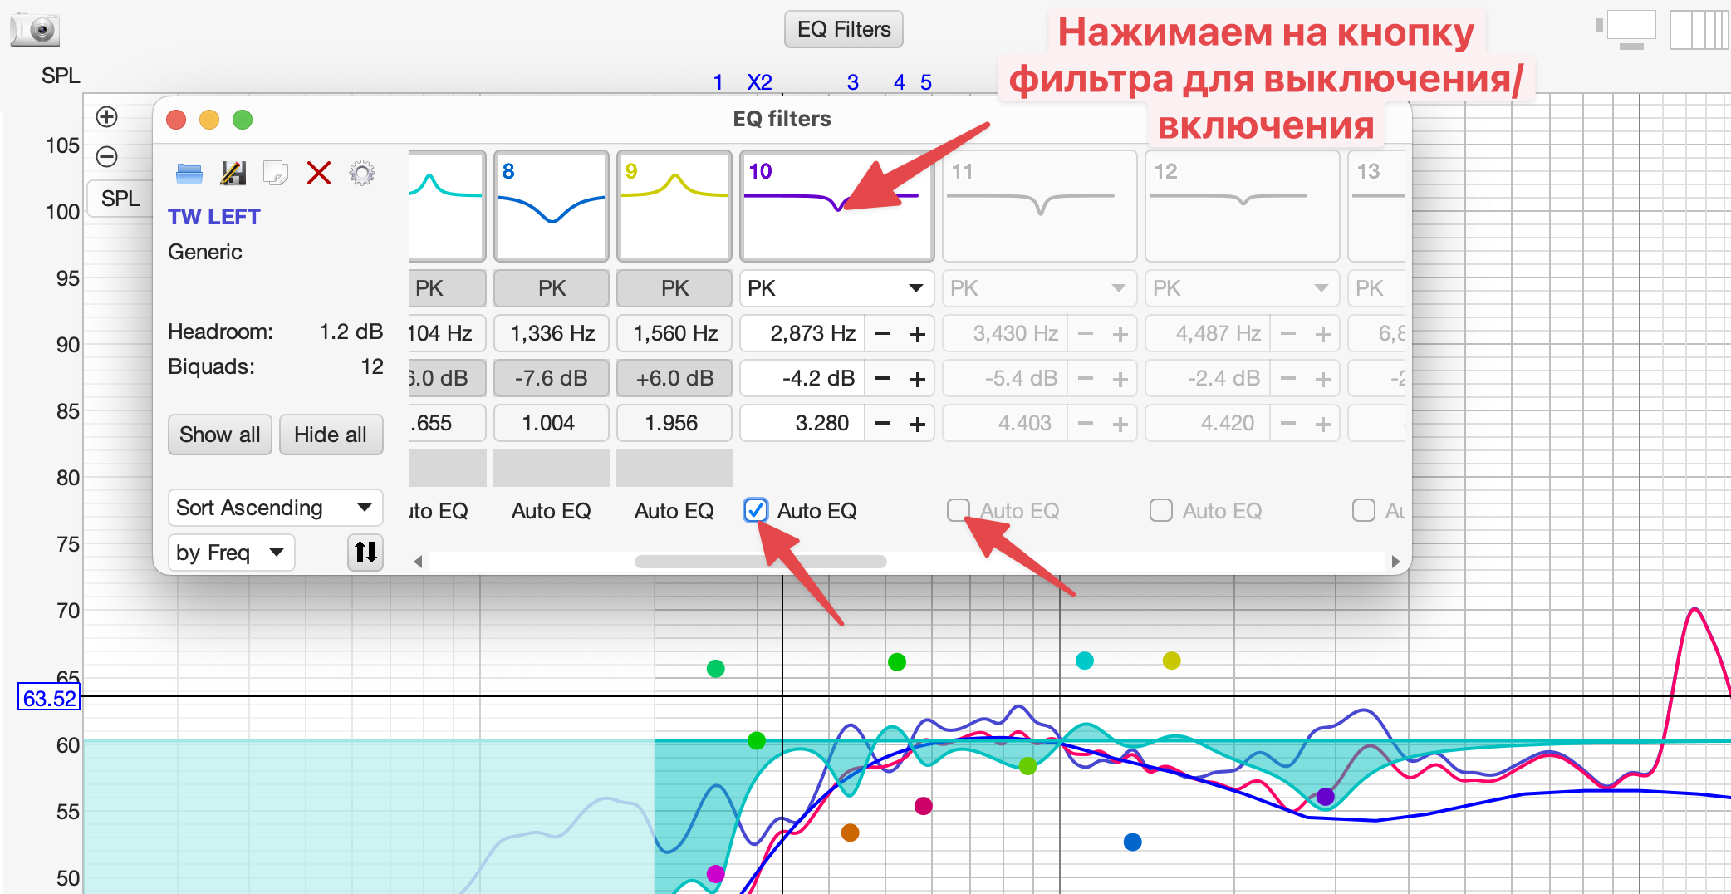Click the Hide all button

point(331,435)
